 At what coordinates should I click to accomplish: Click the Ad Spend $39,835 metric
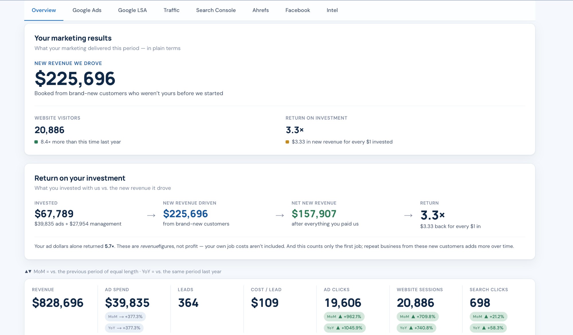tap(127, 303)
